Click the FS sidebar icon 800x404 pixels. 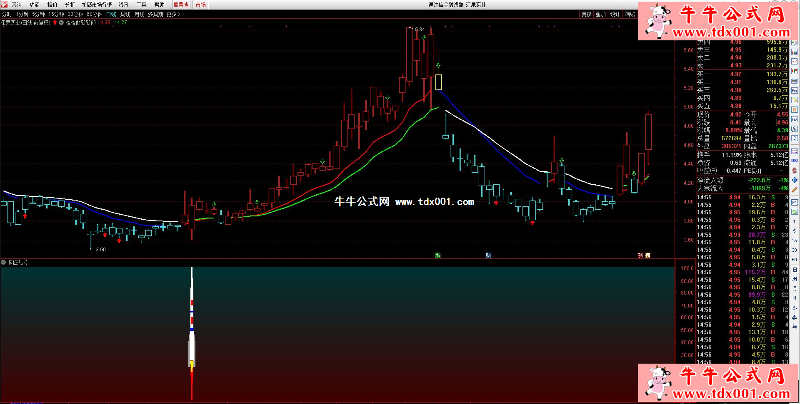point(795,203)
